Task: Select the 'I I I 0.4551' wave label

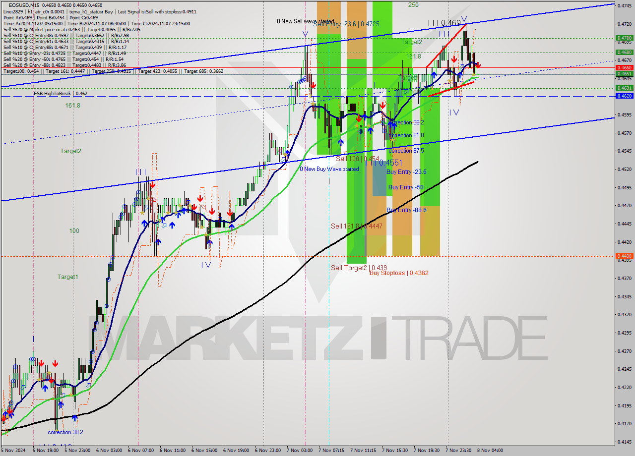Action: [383, 163]
